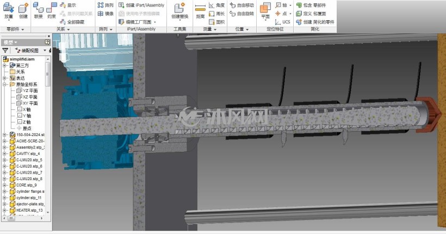This screenshot has height=234, width=446.
Task: Collapse the 原始坐标系 tree node
Action: (4, 84)
